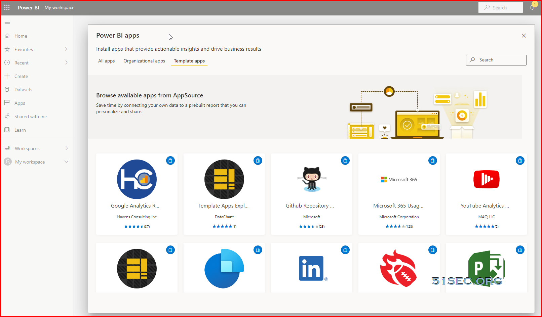Click the Recent clock icon
Screen dimensions: 542x317
(x=7, y=62)
